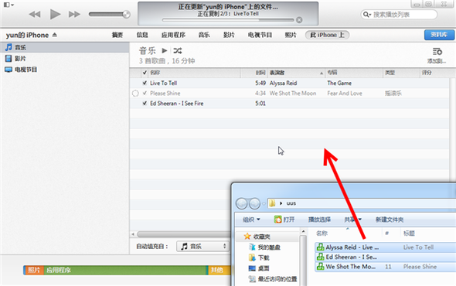Open the 照片 tab
456x286 pixels.
[291, 35]
